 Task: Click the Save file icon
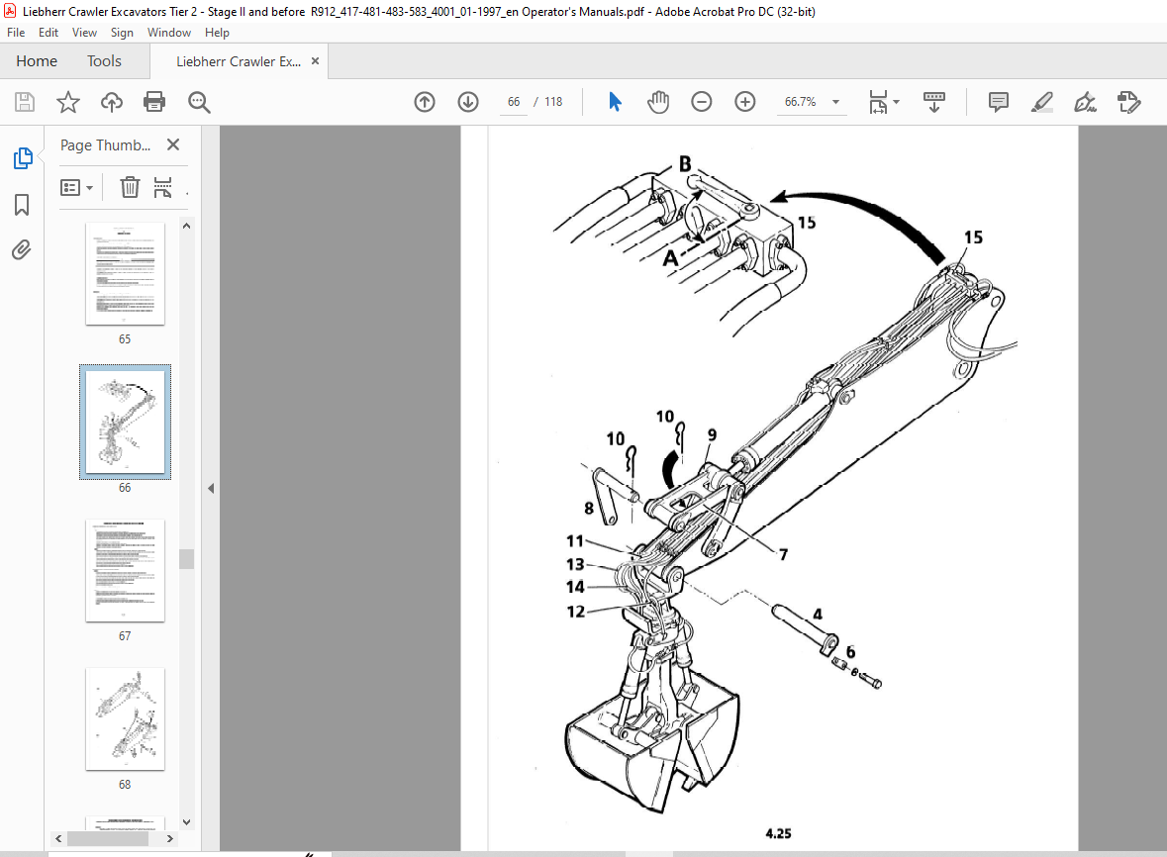coord(25,102)
